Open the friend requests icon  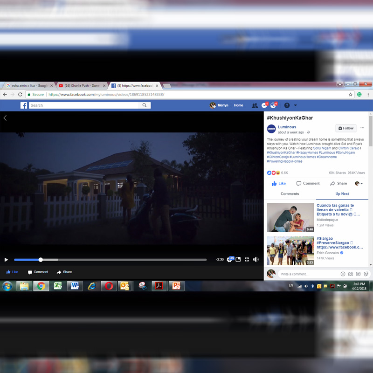click(x=255, y=105)
